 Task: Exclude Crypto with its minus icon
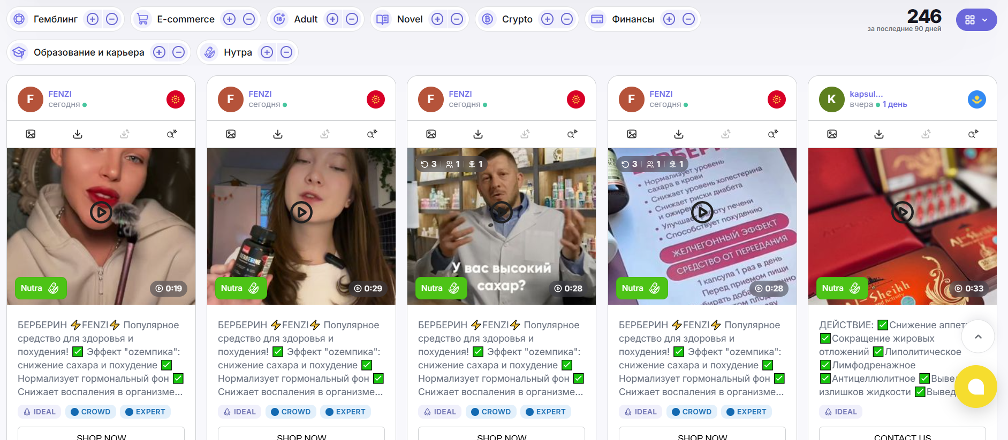567,19
